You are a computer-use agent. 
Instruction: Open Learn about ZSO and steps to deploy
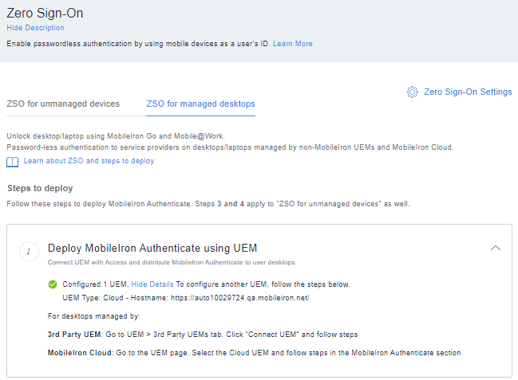(89, 161)
